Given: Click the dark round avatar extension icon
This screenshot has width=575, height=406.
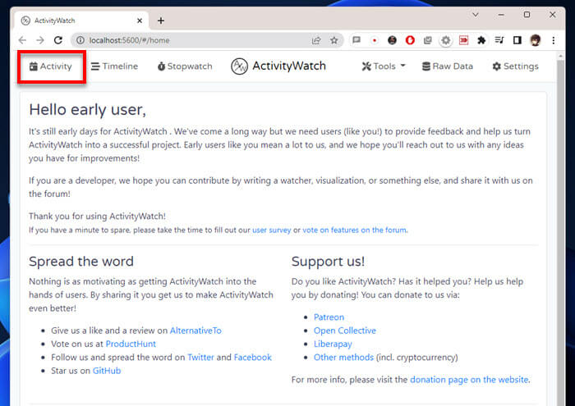Looking at the screenshot, I should (x=392, y=40).
